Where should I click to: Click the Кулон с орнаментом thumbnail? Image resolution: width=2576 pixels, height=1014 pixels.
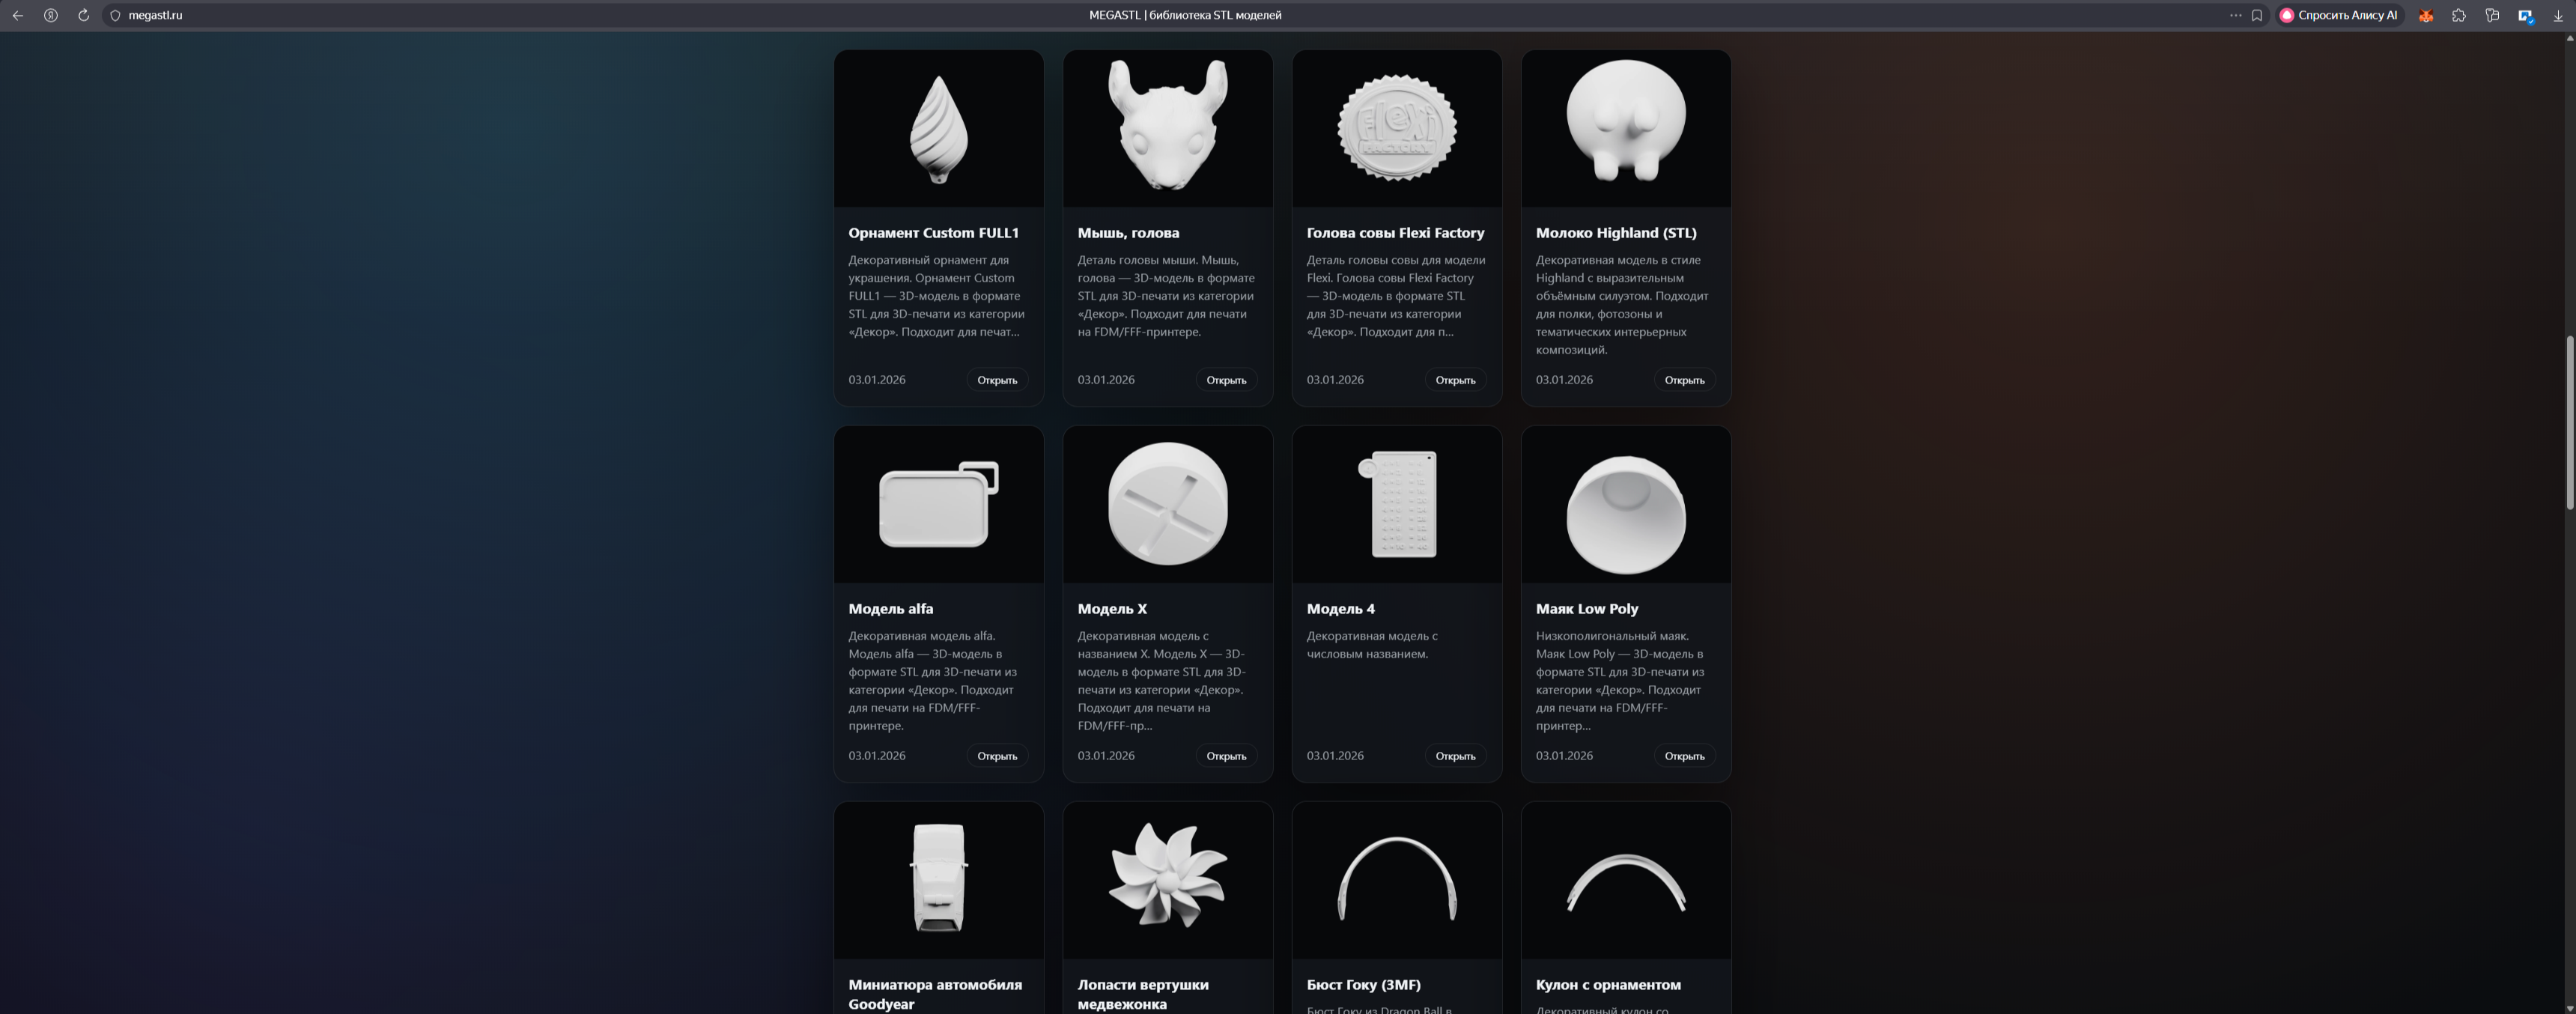[1626, 880]
